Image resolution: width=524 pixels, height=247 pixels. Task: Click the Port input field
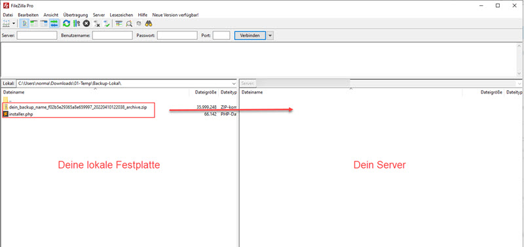[221, 35]
